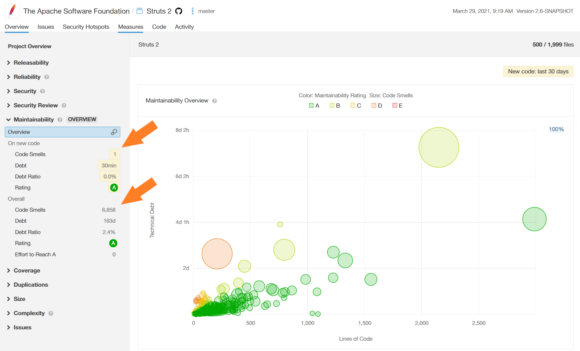This screenshot has height=351, width=580.
Task: Click the Struts 2 project icon
Action: tap(140, 11)
